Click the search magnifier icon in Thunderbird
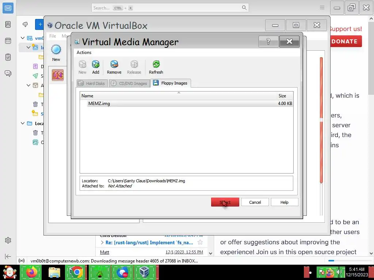Screen dimensions: 374x280 (x=244, y=8)
